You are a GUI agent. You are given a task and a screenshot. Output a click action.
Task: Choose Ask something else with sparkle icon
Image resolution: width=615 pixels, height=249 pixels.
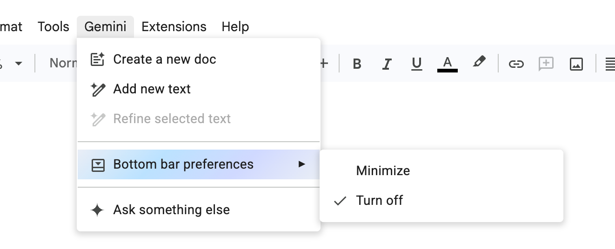pyautogui.click(x=199, y=210)
